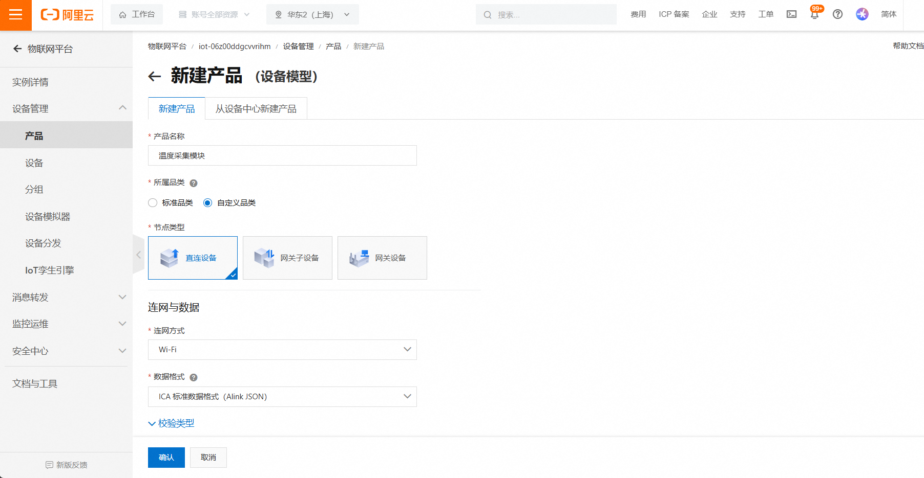Click help icon next to 所属品类
924x478 pixels.
(194, 183)
